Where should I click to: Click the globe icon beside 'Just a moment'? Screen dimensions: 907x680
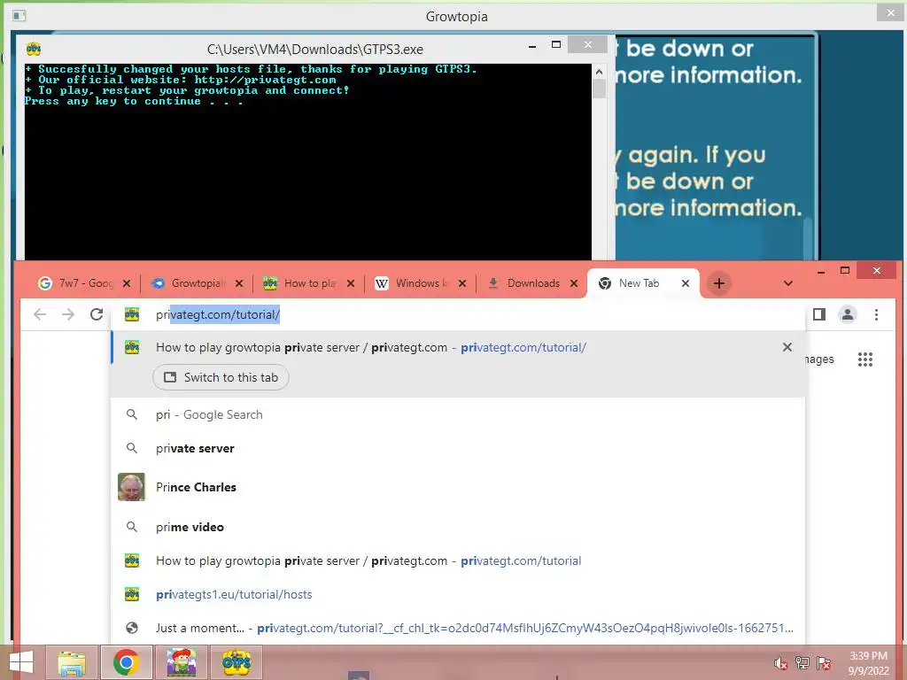click(132, 628)
